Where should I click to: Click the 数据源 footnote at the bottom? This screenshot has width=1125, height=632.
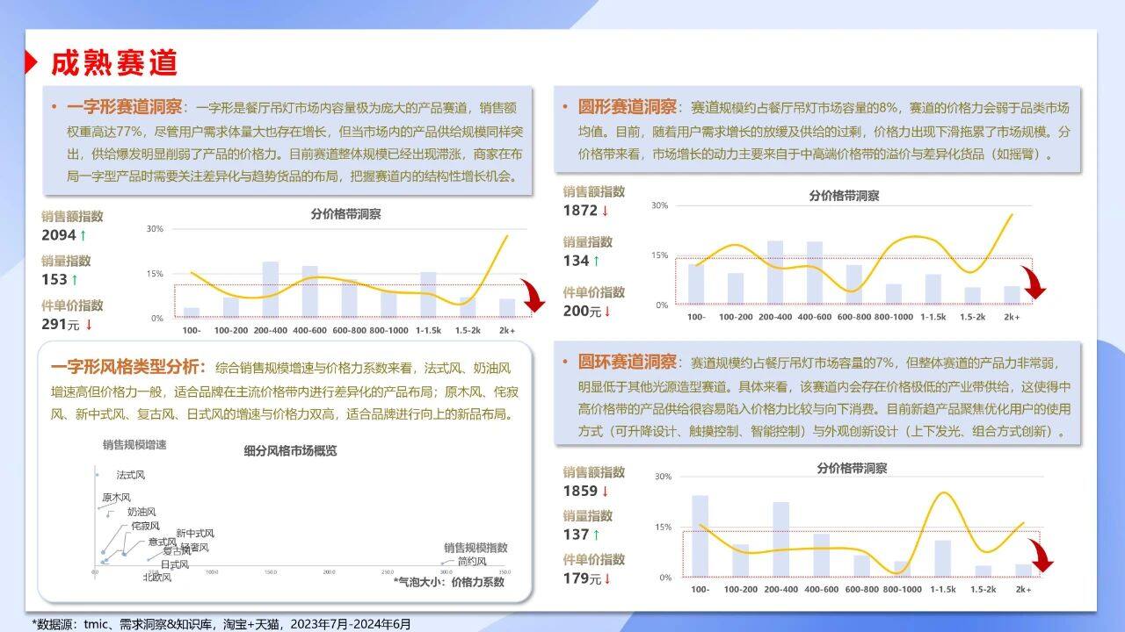coord(221,623)
